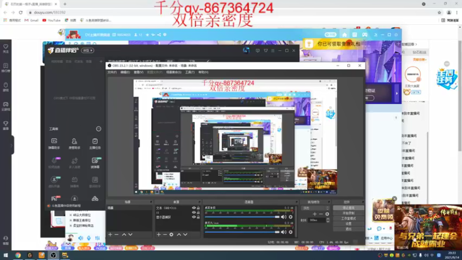Open 关注 in Douyu left sidebar
This screenshot has height=260, width=462.
[6, 49]
